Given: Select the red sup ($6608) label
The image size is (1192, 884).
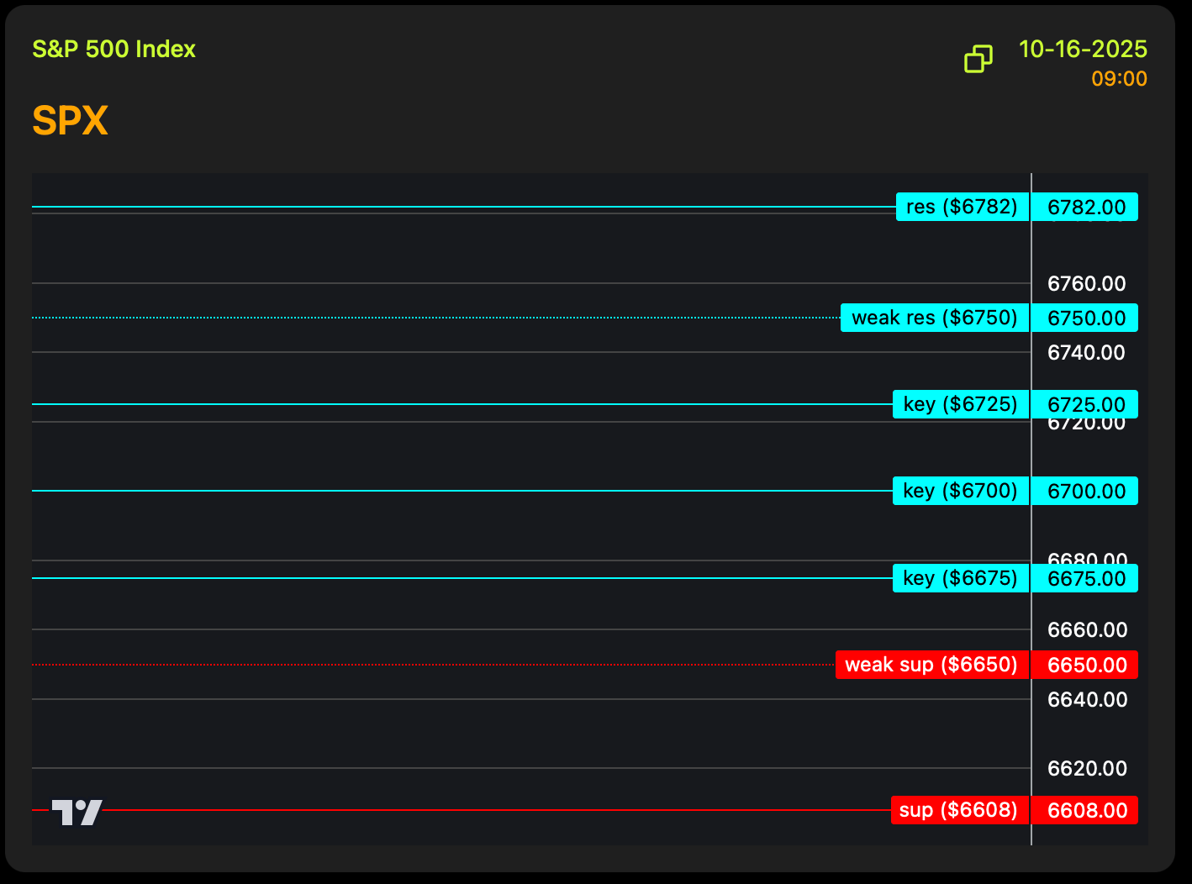Looking at the screenshot, I should [958, 810].
